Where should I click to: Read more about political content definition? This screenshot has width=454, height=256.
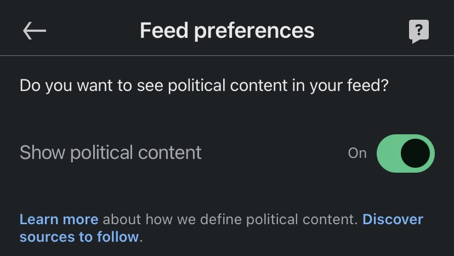click(59, 220)
